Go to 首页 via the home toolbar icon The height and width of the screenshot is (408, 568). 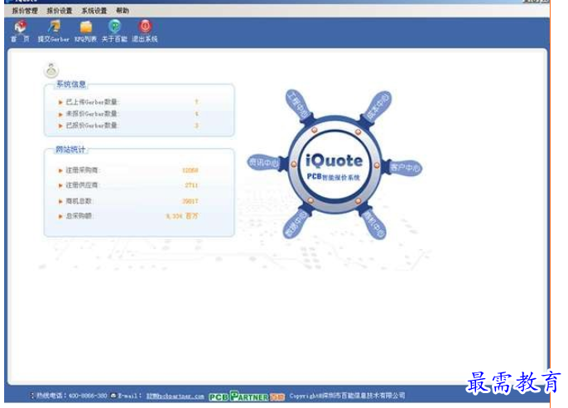pyautogui.click(x=20, y=26)
